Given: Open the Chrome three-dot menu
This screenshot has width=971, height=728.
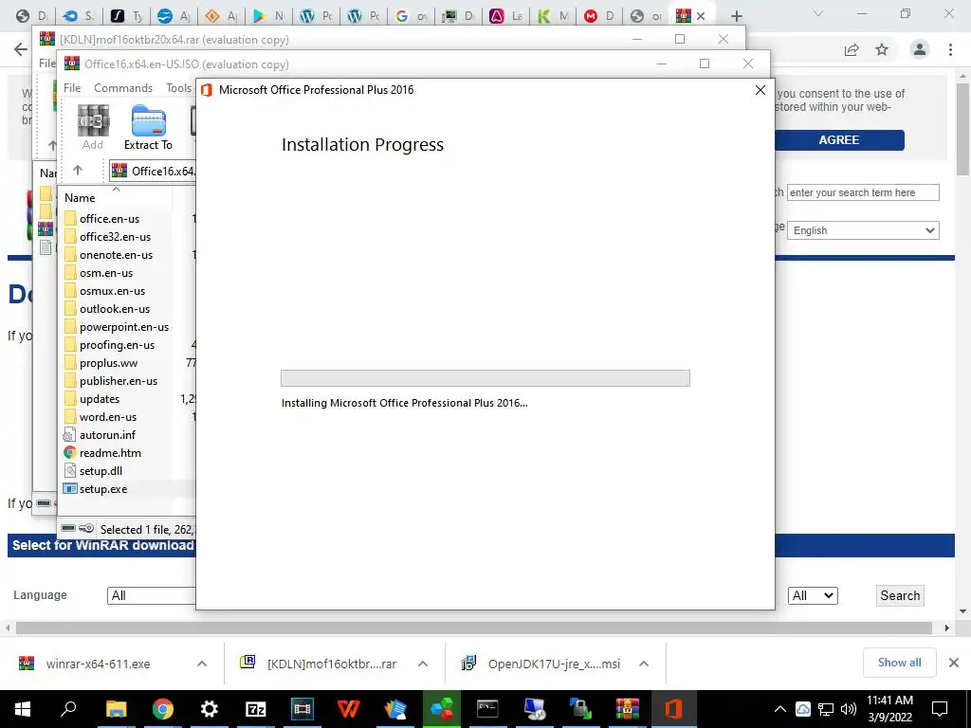Looking at the screenshot, I should point(950,49).
